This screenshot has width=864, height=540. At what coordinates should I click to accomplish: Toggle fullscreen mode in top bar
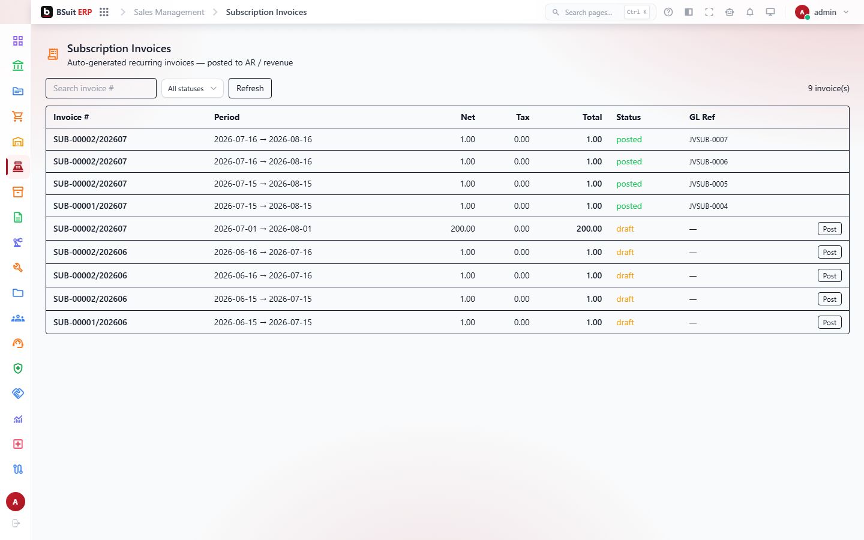[x=709, y=12]
